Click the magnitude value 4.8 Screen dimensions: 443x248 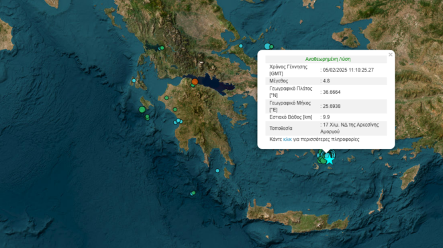[x=326, y=81]
